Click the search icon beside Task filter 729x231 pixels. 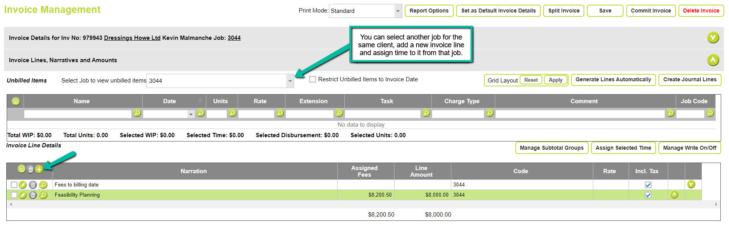pyautogui.click(x=426, y=113)
